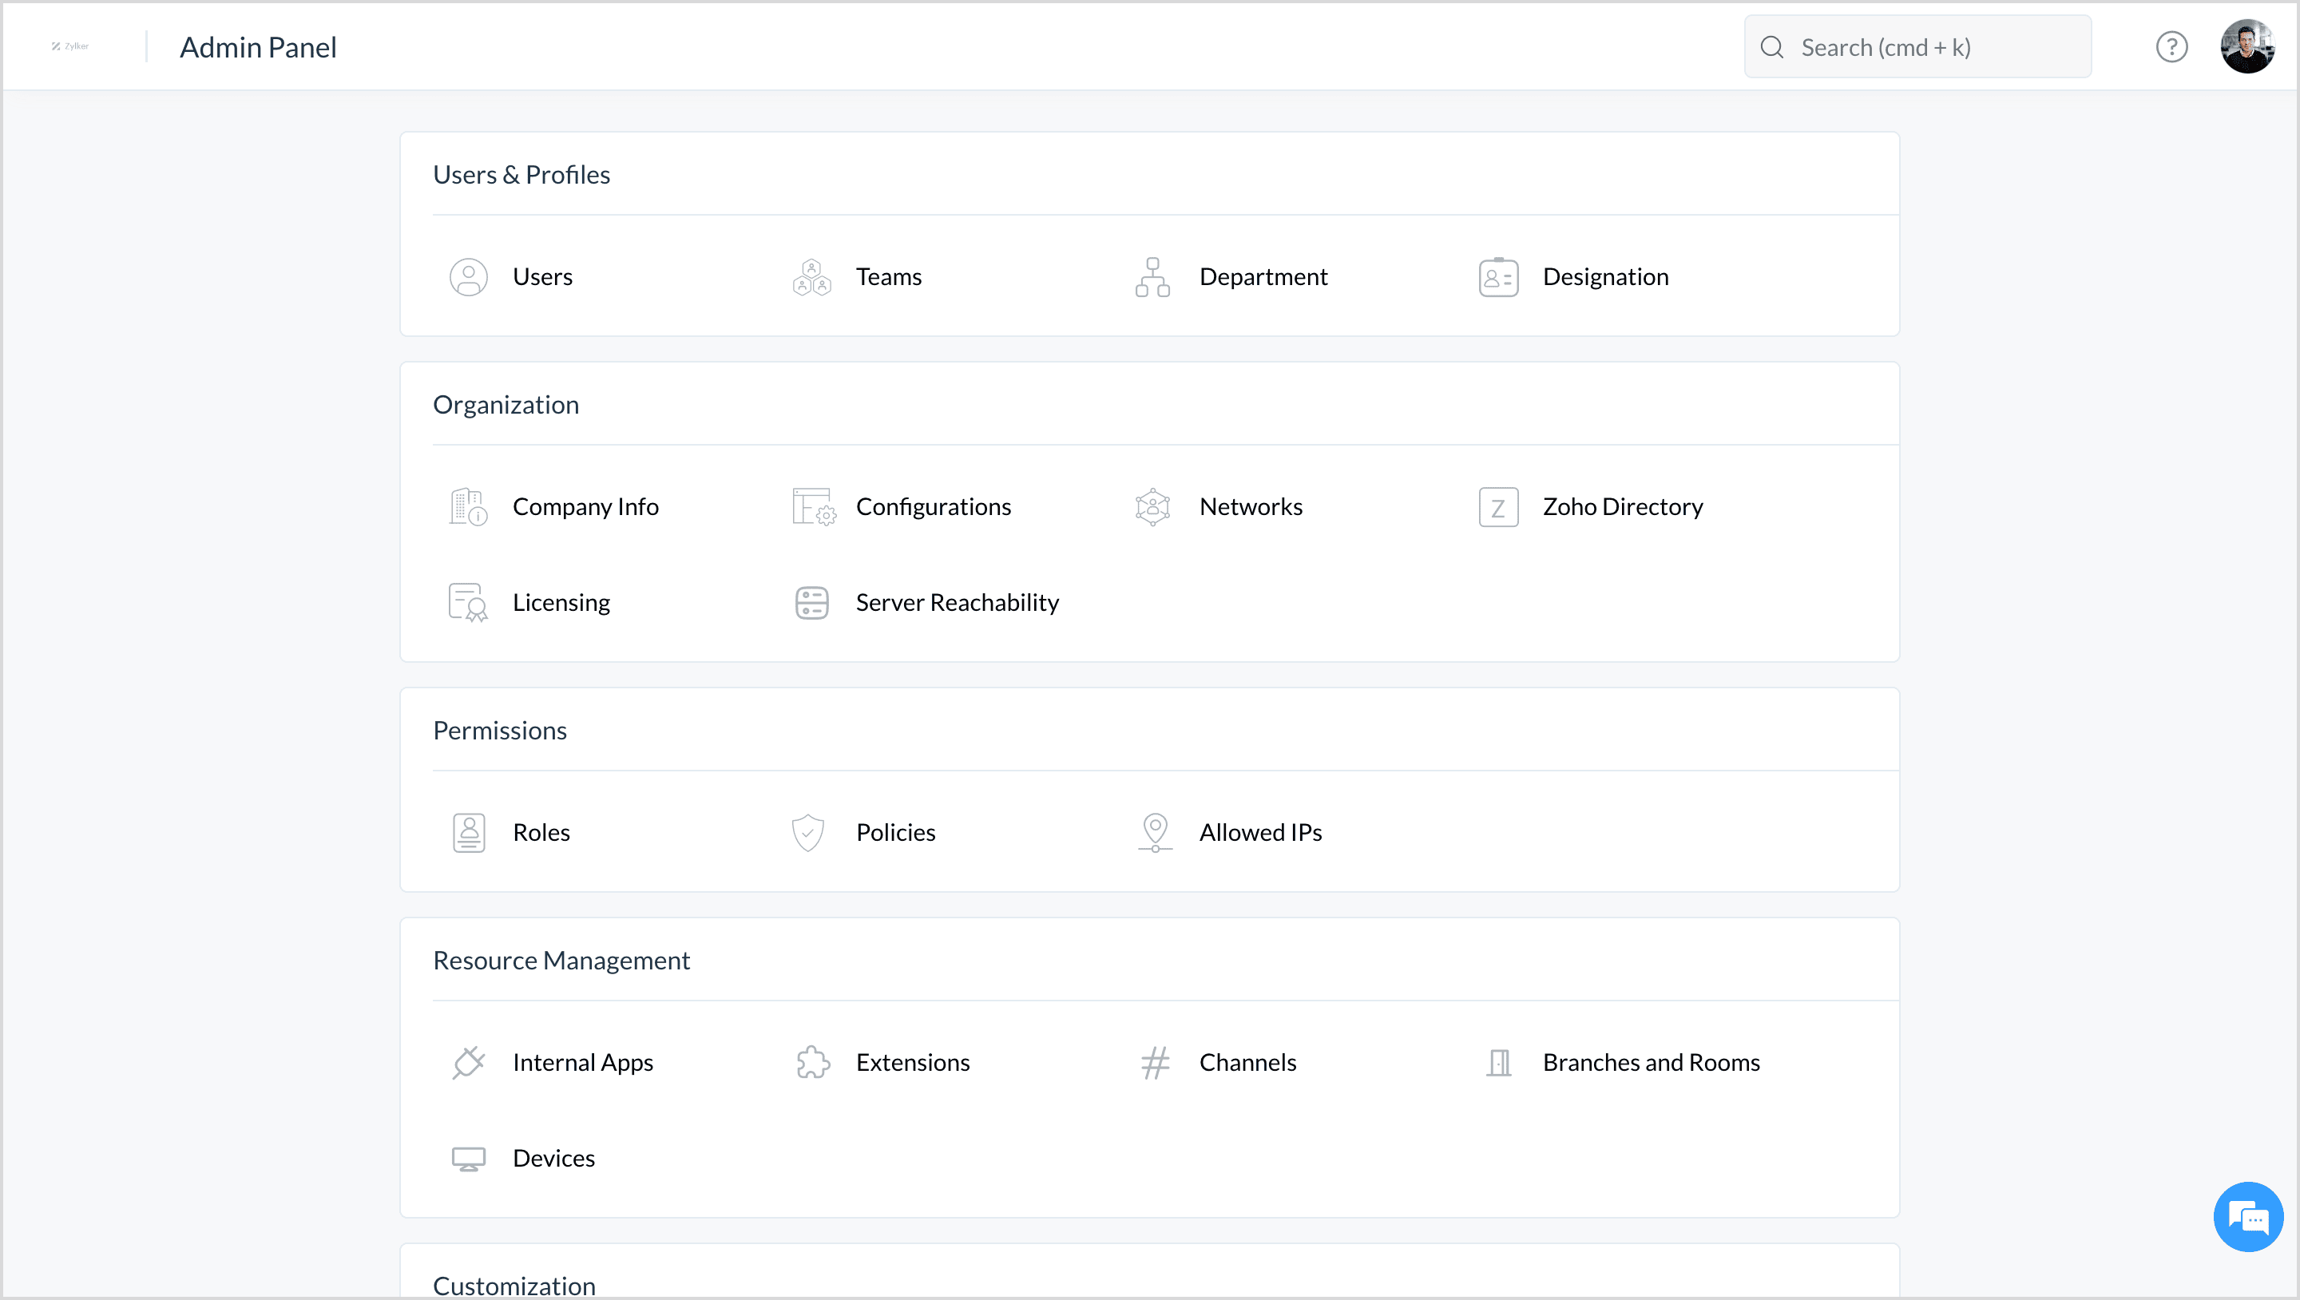Click the Extensions puzzle piece icon

811,1061
